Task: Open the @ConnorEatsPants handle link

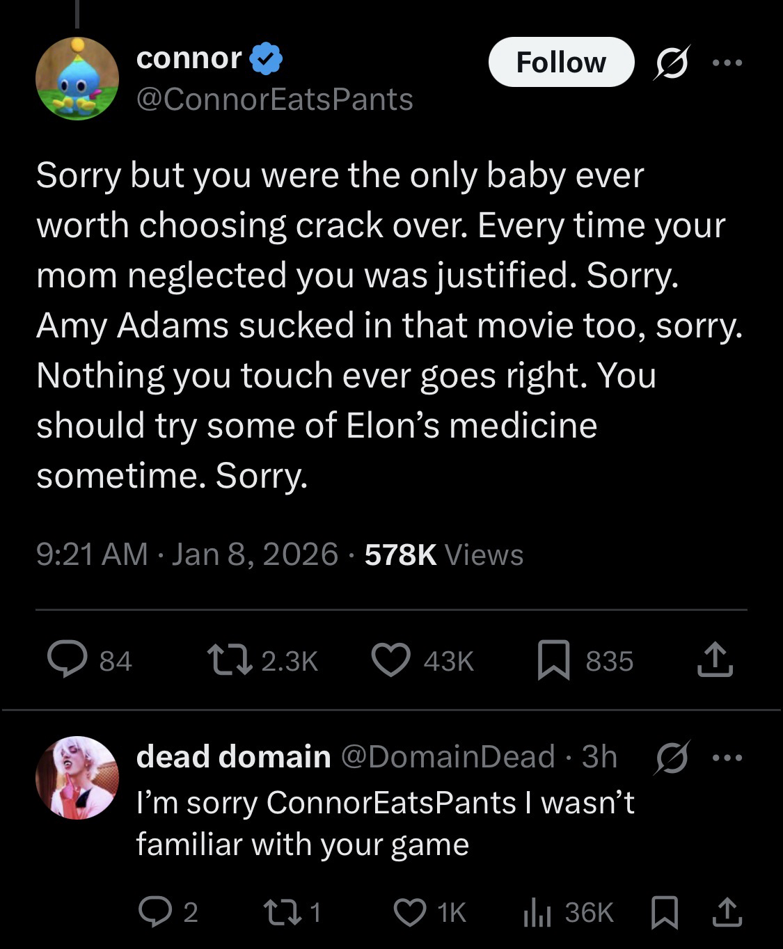Action: (x=275, y=99)
